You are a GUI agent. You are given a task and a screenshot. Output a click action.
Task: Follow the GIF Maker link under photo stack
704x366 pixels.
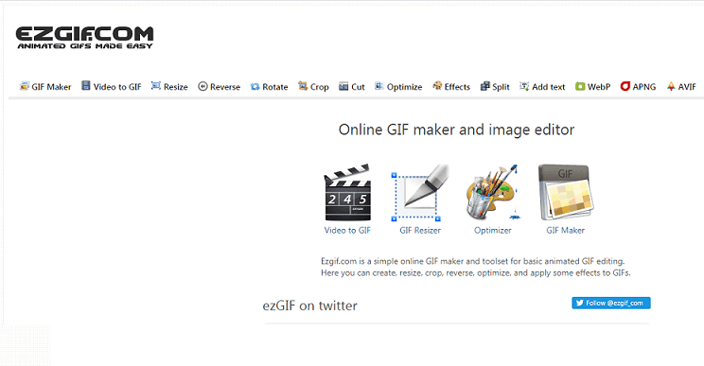[566, 231]
